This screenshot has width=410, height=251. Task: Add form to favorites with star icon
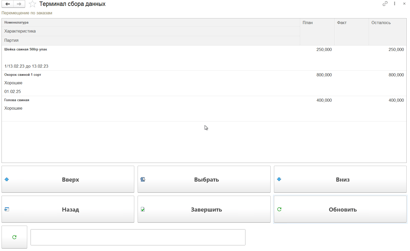[x=32, y=4]
